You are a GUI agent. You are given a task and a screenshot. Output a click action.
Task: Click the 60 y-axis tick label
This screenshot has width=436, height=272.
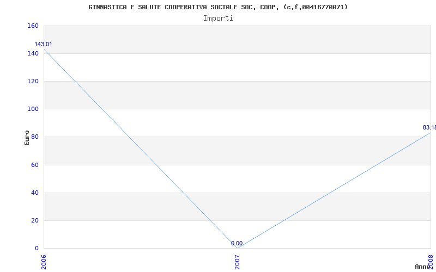[x=34, y=165]
